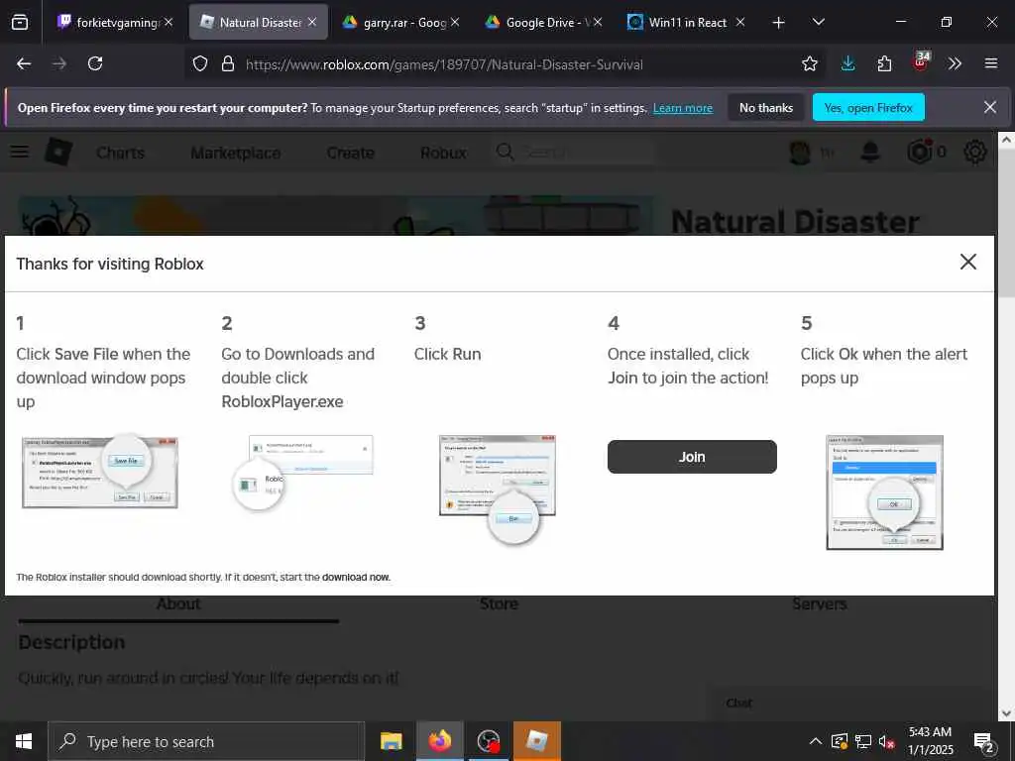Open the extensions puzzle icon
This screenshot has width=1015, height=761.
tap(884, 63)
